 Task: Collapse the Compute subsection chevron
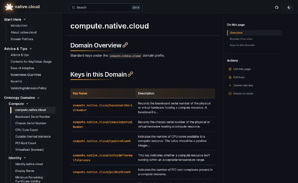[x=27, y=104]
